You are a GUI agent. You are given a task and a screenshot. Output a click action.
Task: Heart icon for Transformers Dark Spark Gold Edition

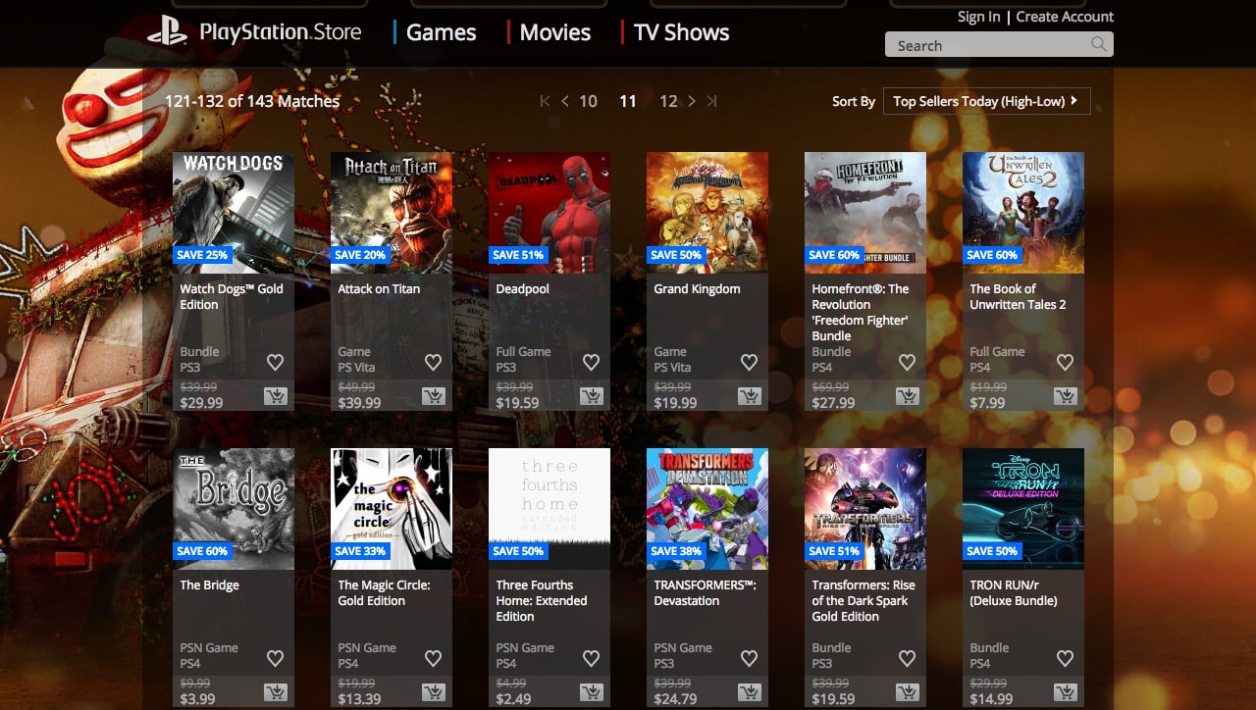coord(907,658)
